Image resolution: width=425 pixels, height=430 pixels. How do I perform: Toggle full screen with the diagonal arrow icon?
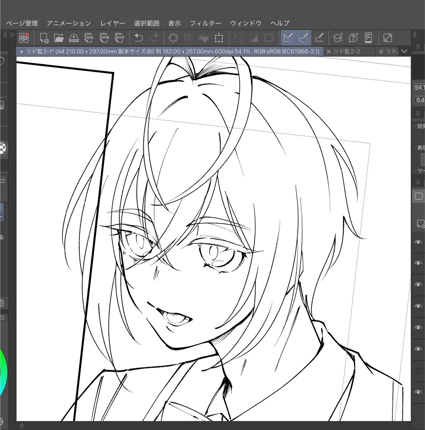(x=387, y=38)
